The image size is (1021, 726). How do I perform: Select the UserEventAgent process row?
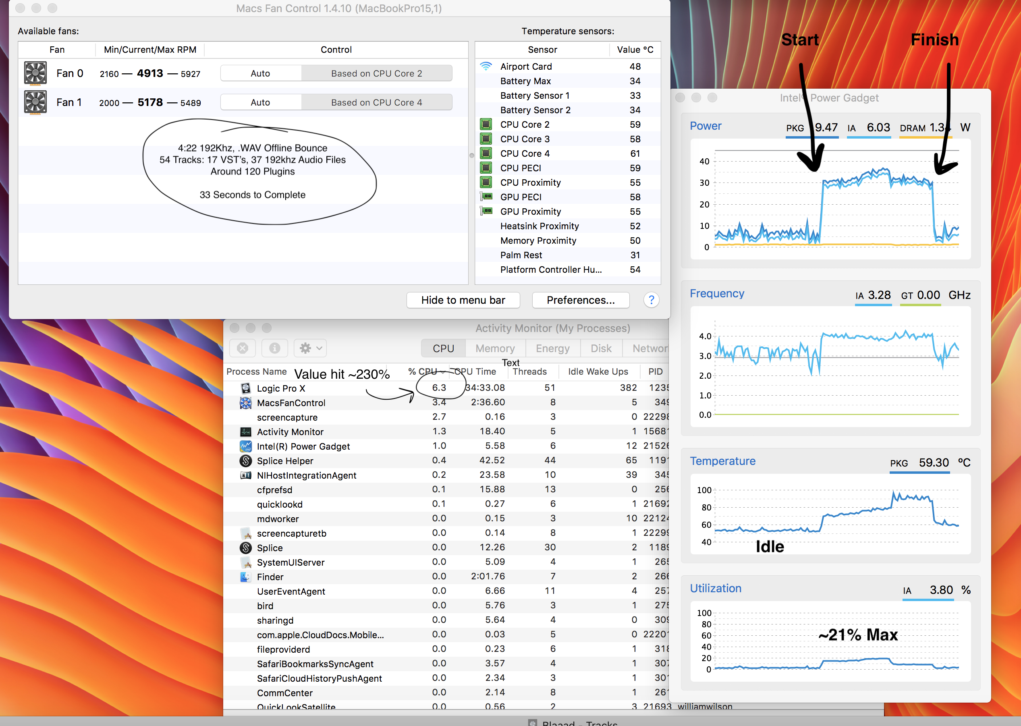click(x=446, y=591)
